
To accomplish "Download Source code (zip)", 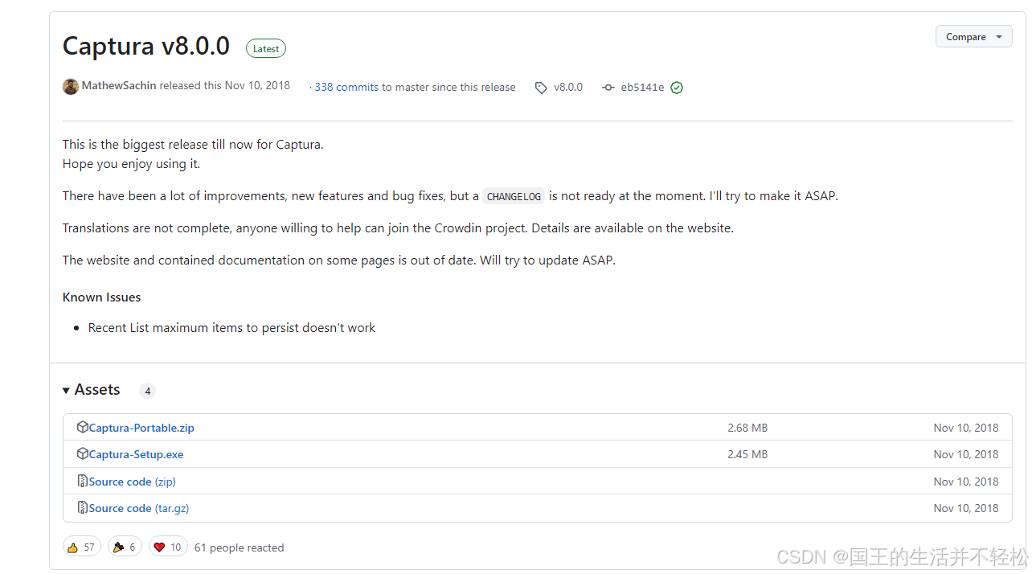I will (x=132, y=482).
